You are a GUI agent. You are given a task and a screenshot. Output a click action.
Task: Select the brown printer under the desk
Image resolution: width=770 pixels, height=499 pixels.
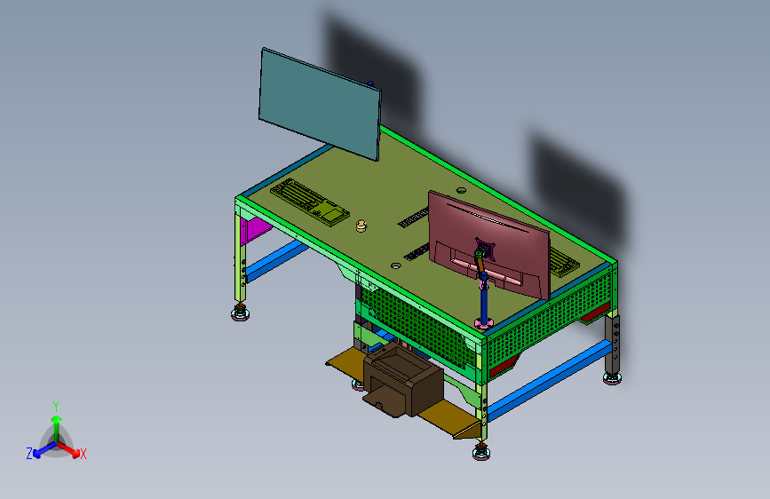tap(402, 379)
